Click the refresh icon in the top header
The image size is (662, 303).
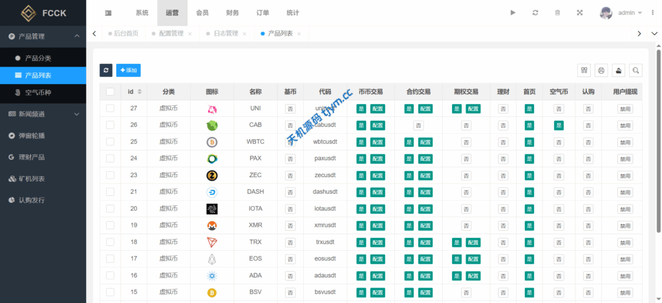coord(535,13)
